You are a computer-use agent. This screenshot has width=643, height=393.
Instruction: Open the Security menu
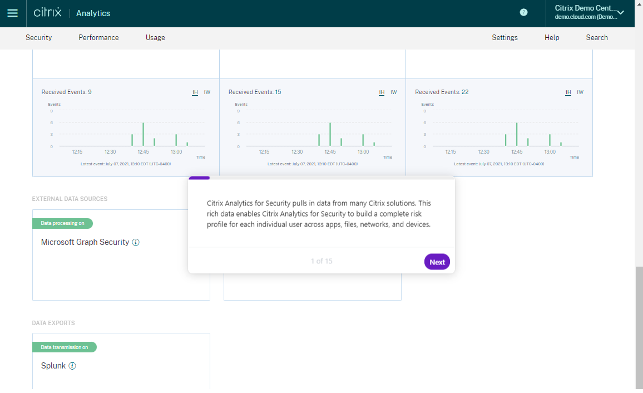point(38,38)
